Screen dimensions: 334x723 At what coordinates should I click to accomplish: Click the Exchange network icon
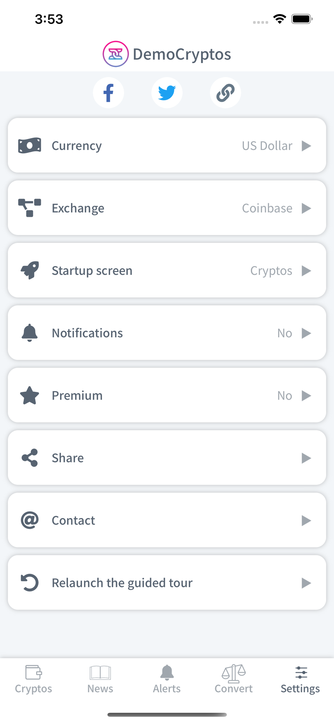coord(30,208)
